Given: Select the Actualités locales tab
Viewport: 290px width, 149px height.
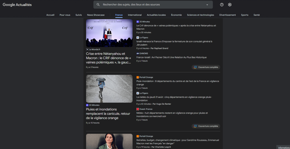Looking at the screenshot, I should pos(156,15).
